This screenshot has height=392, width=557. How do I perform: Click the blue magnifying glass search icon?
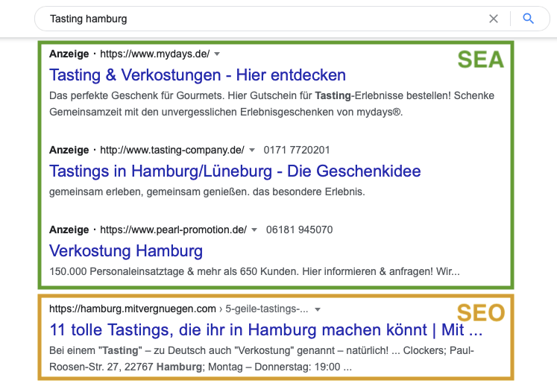point(529,19)
